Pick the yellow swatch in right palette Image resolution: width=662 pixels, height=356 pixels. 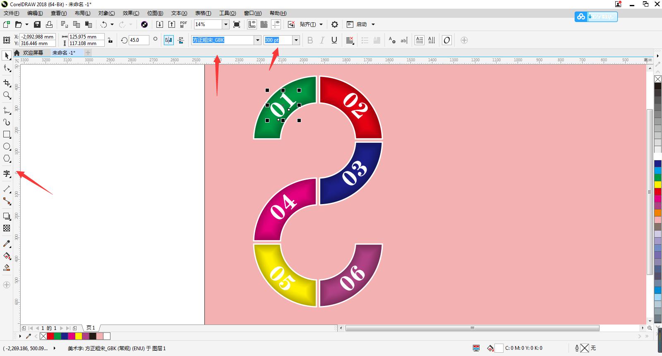pyautogui.click(x=657, y=185)
